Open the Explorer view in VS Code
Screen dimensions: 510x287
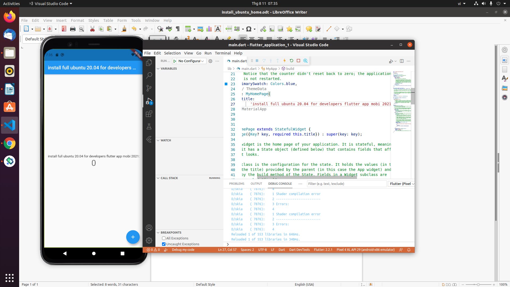tap(149, 63)
